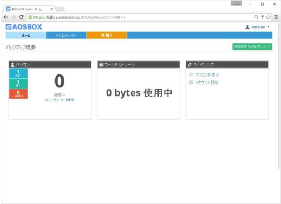281x204 pixels.
Task: Click the green tile showing 1
Action: coord(18,84)
